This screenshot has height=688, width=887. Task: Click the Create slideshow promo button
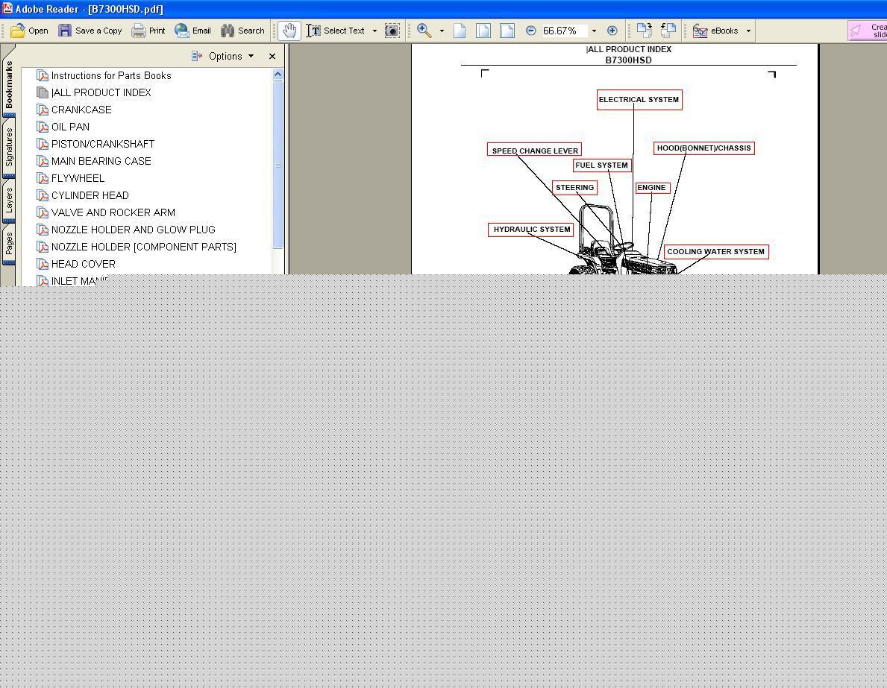pyautogui.click(x=867, y=31)
